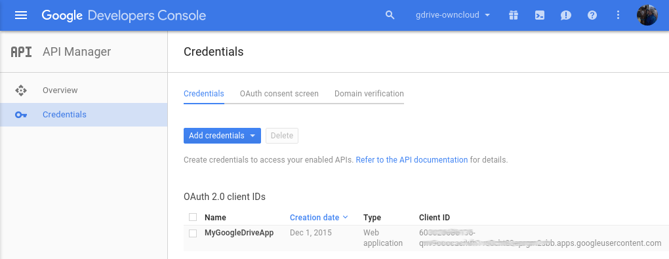The height and width of the screenshot is (259, 669).
Task: Click the API Manager heading
Action: pyautogui.click(x=77, y=52)
